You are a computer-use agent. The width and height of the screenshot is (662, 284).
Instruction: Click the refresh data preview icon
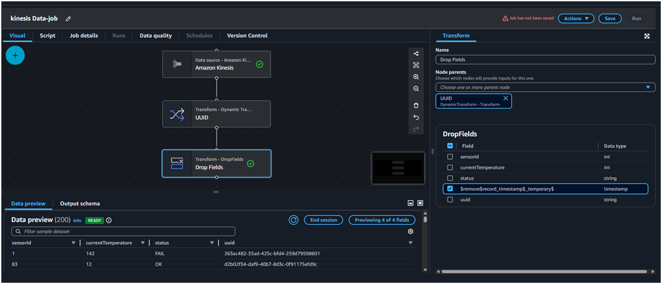294,220
